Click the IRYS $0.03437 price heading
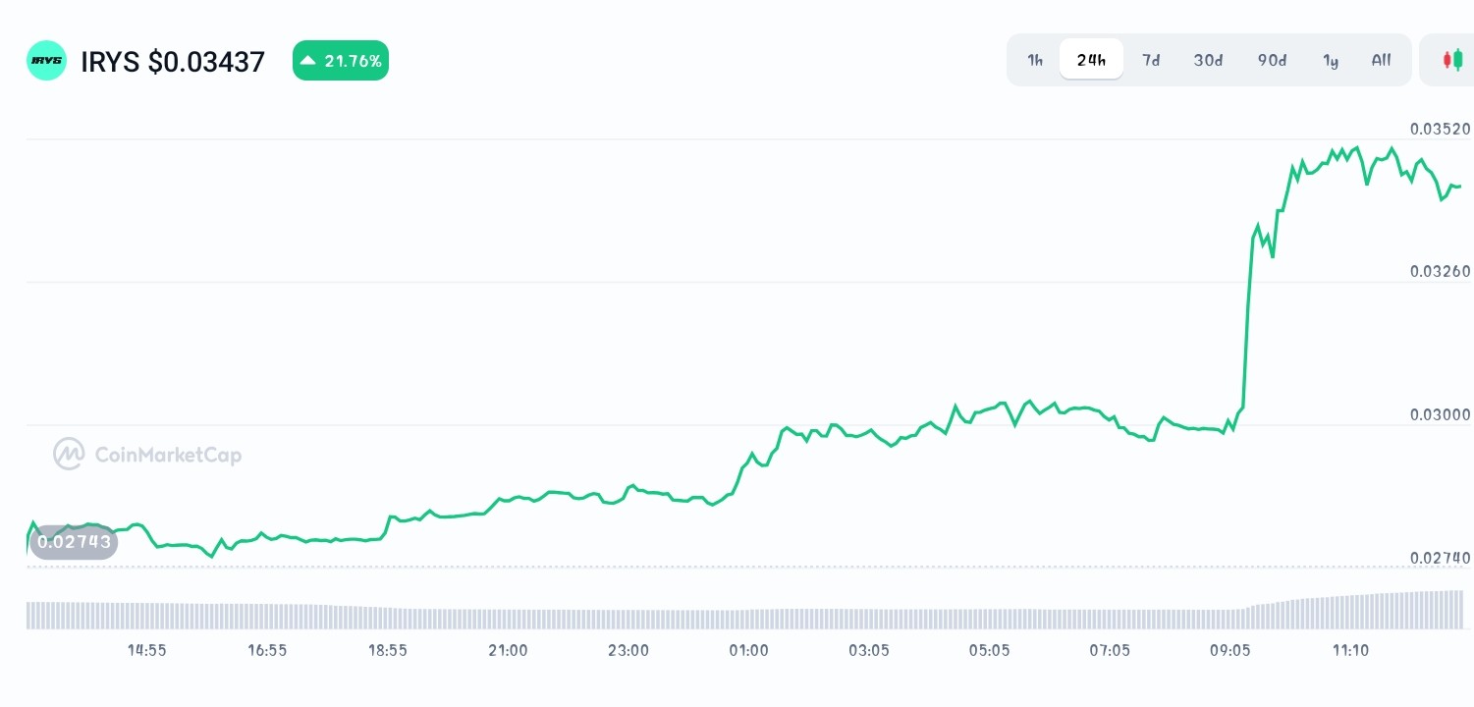The height and width of the screenshot is (707, 1474). (x=173, y=61)
